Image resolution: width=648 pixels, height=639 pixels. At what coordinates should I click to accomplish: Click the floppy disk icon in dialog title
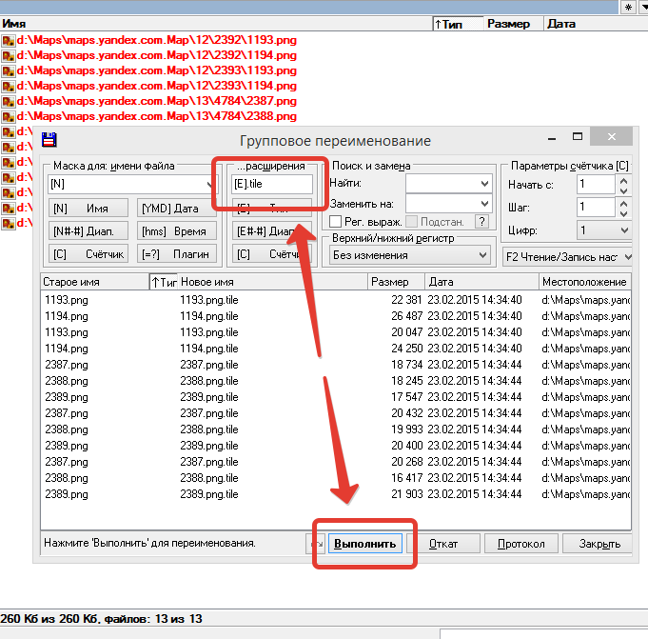[x=49, y=140]
